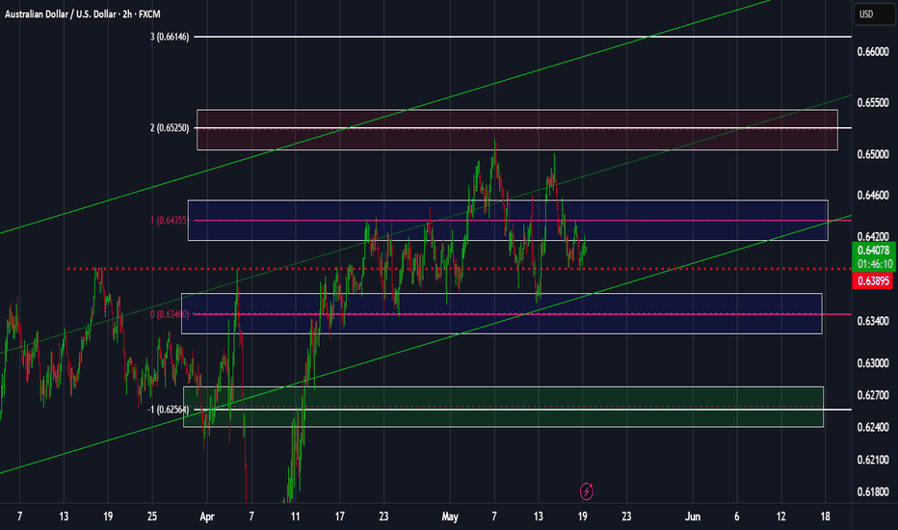Image resolution: width=898 pixels, height=530 pixels.
Task: Click the 17 date label on the time axis
Action: click(x=339, y=517)
